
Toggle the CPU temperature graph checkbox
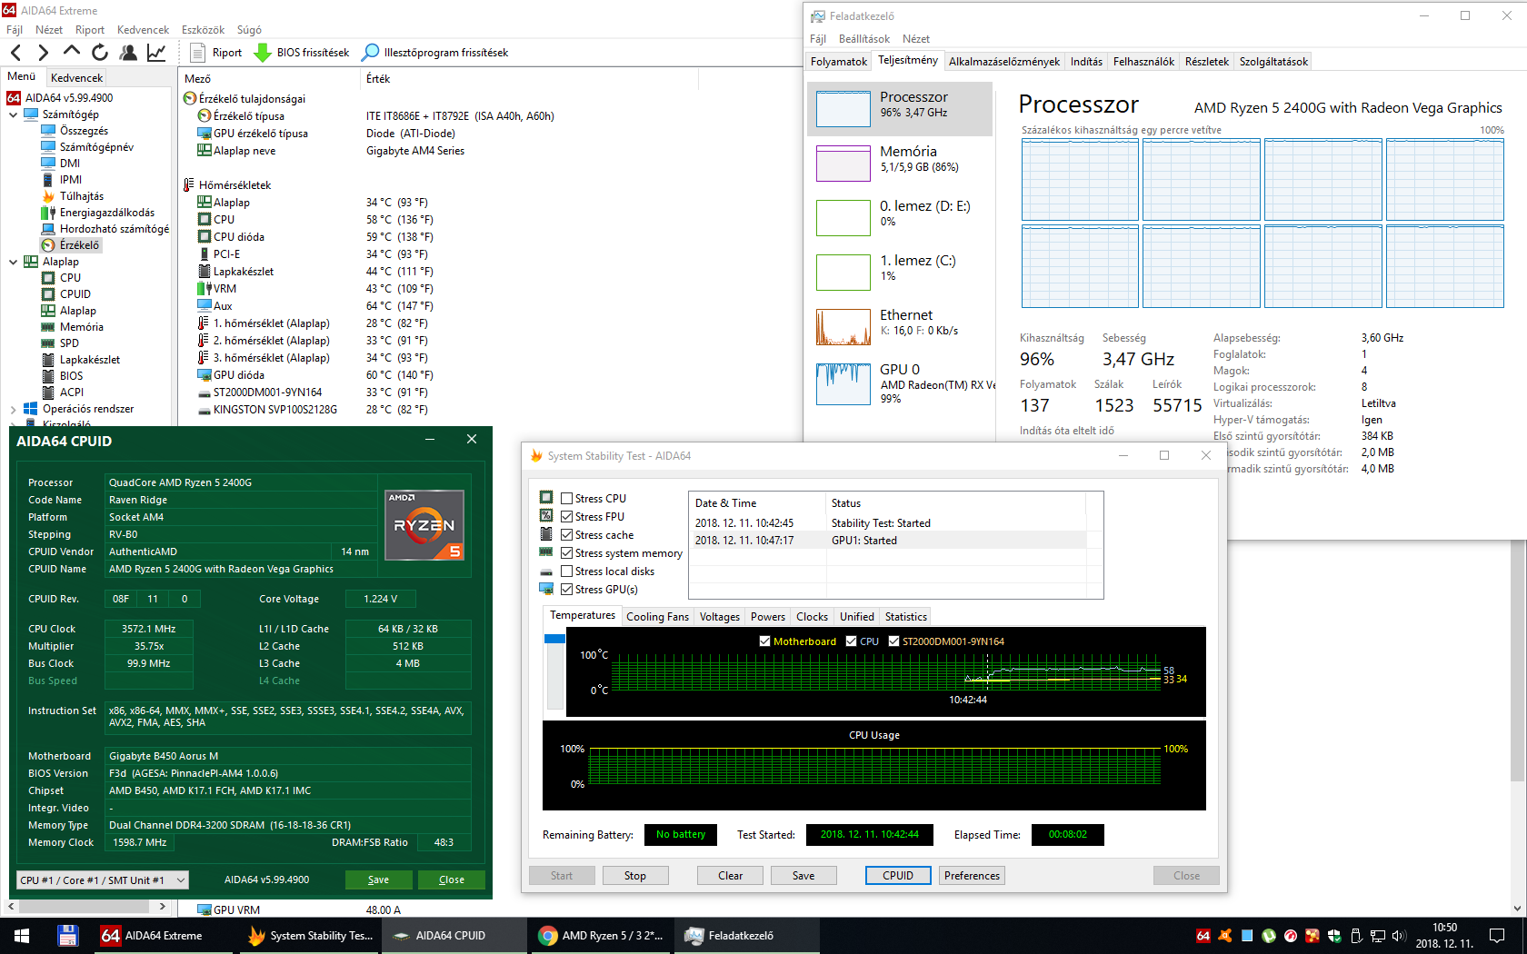pyautogui.click(x=852, y=641)
